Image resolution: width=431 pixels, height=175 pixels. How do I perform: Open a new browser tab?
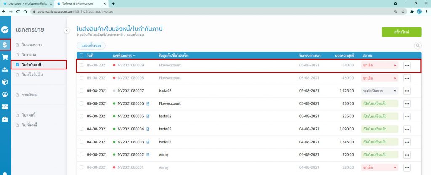(x=113, y=3)
